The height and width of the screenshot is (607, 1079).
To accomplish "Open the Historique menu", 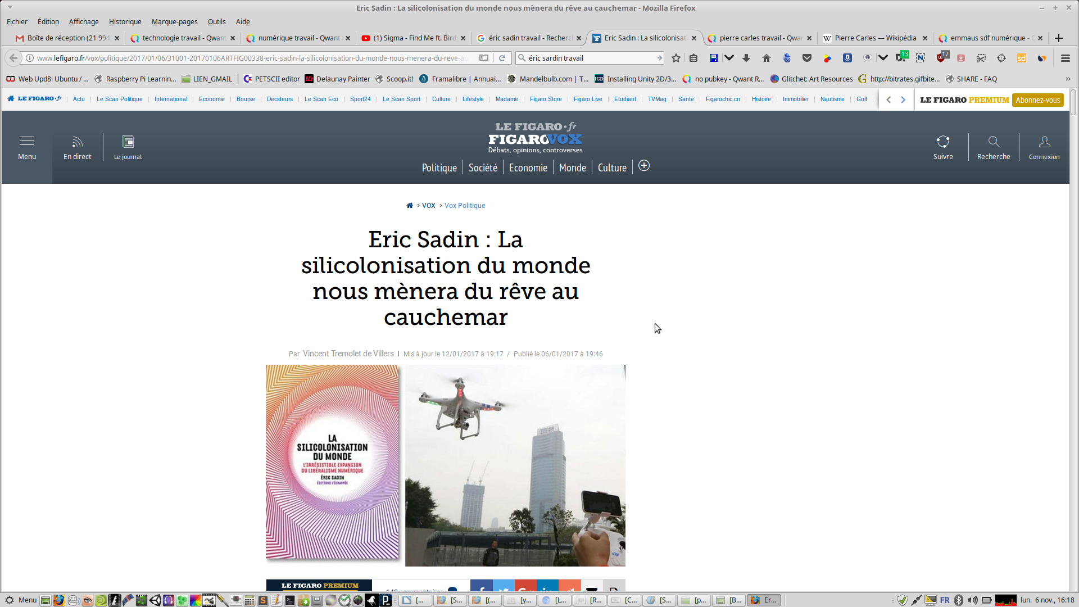I will click(125, 21).
